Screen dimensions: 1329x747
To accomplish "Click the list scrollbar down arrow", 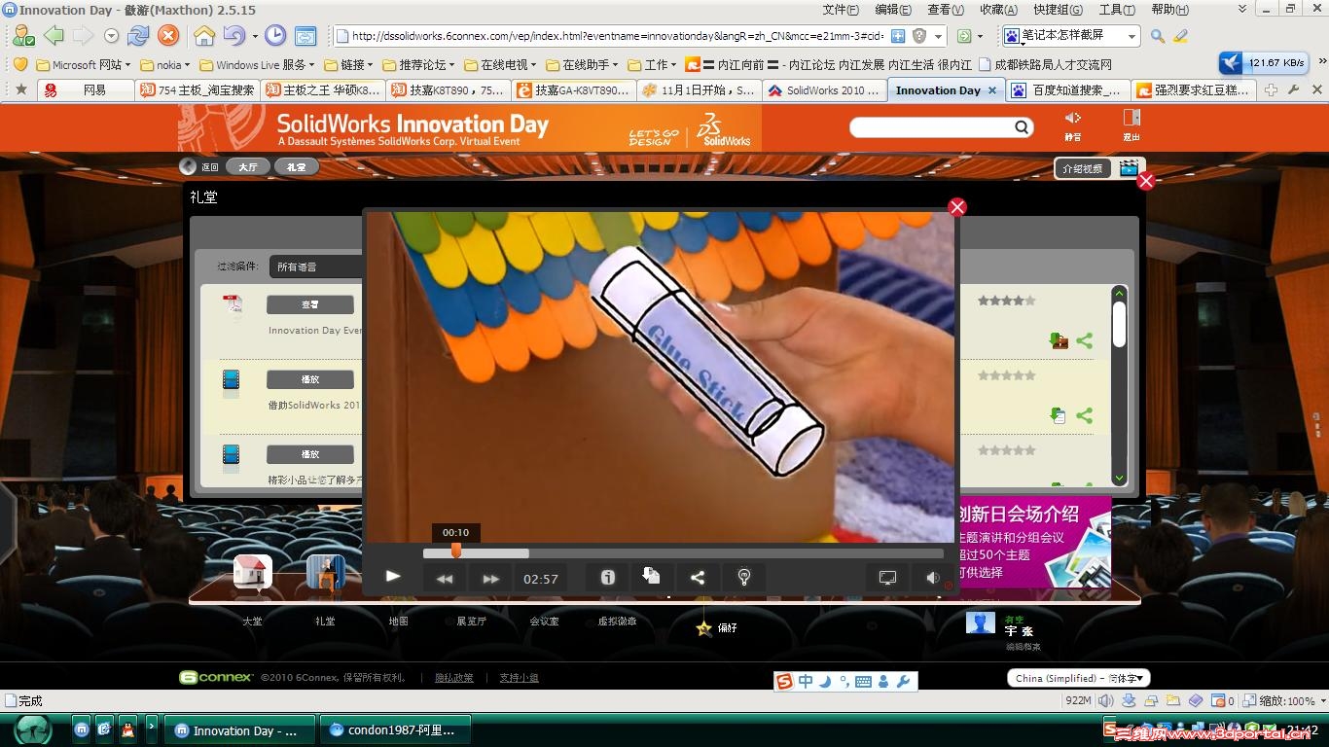I will click(x=1119, y=478).
